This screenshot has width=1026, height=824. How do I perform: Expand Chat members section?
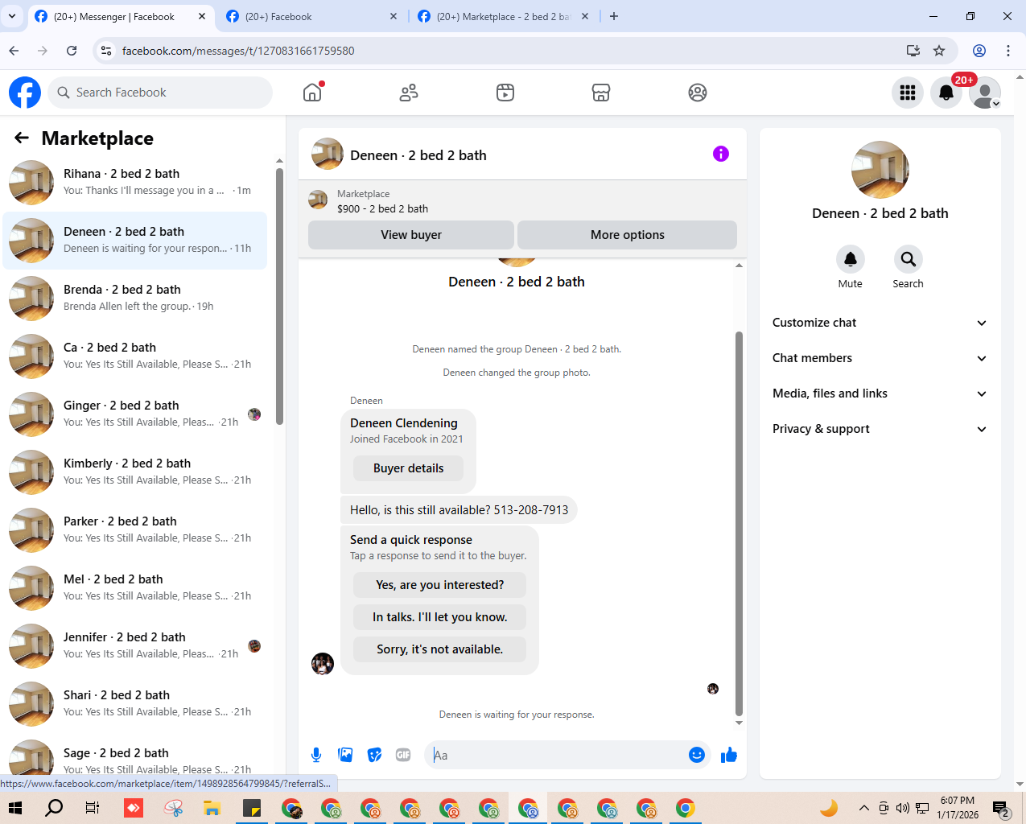tap(880, 358)
